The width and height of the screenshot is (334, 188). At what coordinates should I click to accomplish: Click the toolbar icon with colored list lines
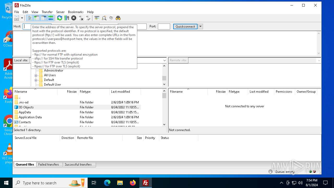(97, 18)
